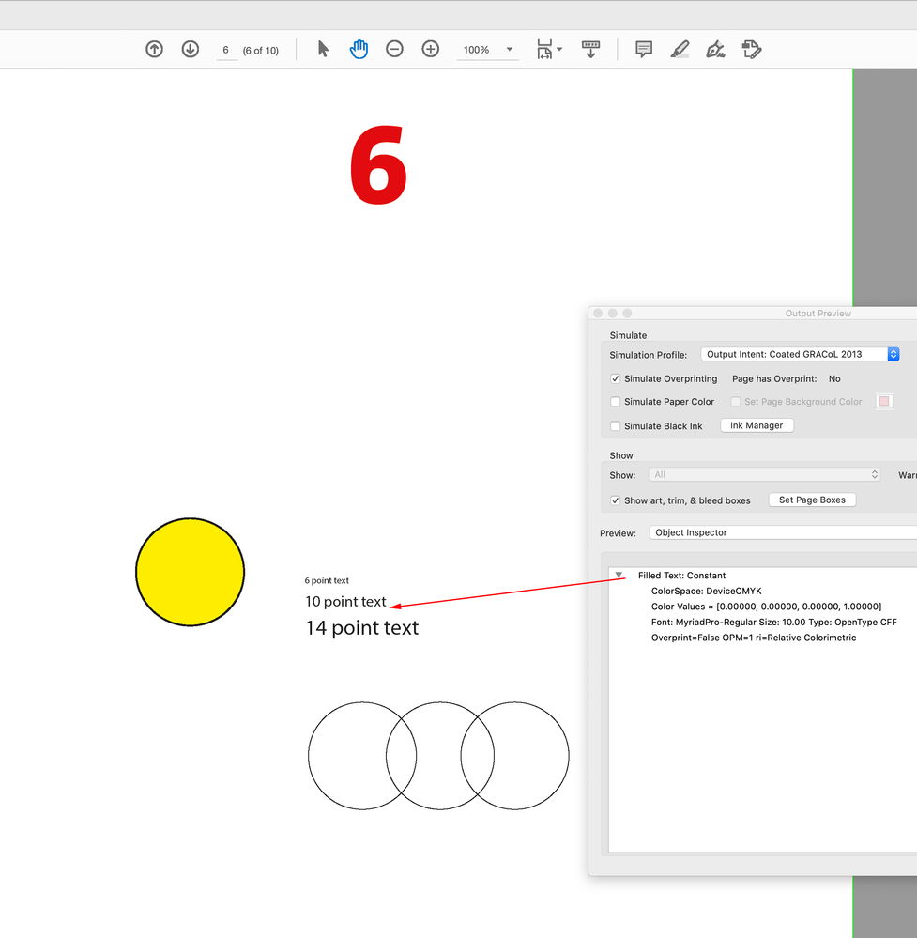The image size is (917, 938).
Task: Zoom in with the plus icon
Action: click(431, 49)
